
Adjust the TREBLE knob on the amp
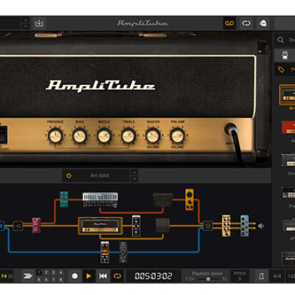tap(128, 136)
